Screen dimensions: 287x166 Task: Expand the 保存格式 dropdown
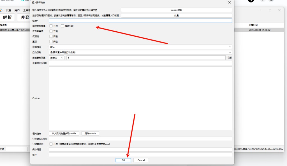140,47
